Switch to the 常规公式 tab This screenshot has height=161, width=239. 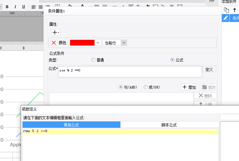(71, 125)
